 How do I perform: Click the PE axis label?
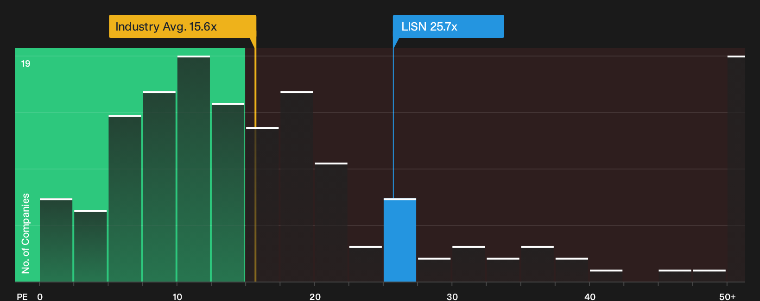tap(22, 297)
